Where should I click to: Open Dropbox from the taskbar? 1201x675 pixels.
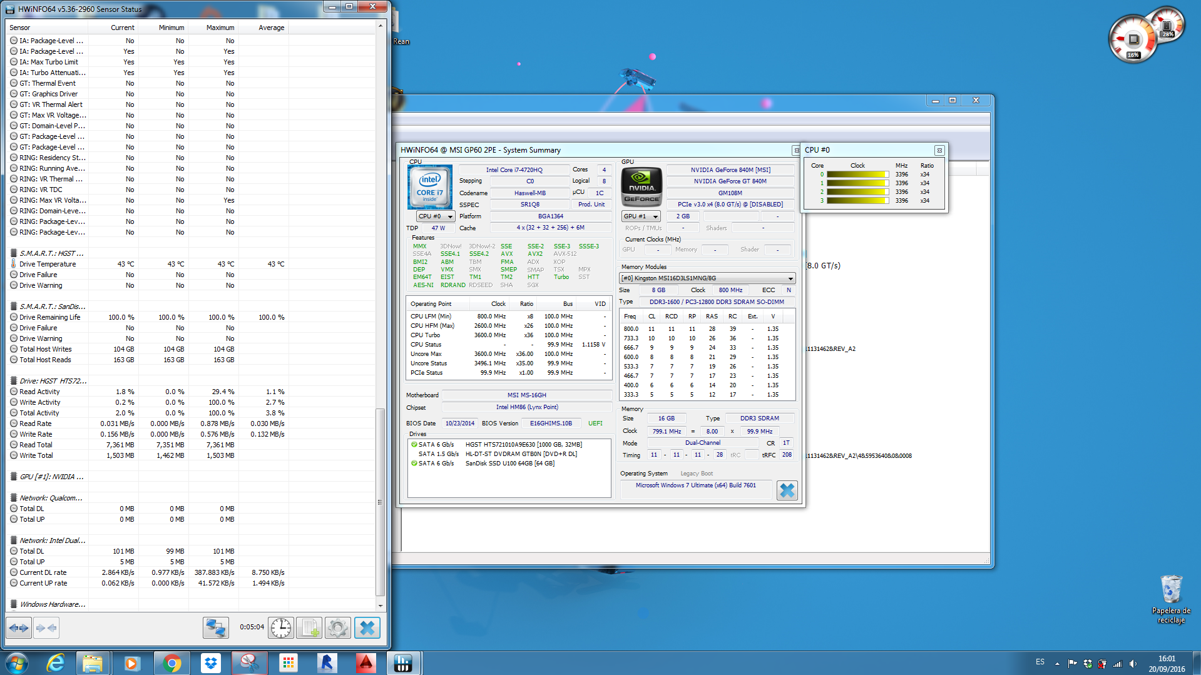(211, 662)
